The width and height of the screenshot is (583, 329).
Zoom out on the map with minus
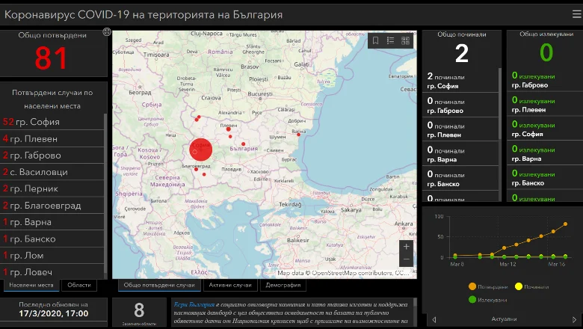406,259
